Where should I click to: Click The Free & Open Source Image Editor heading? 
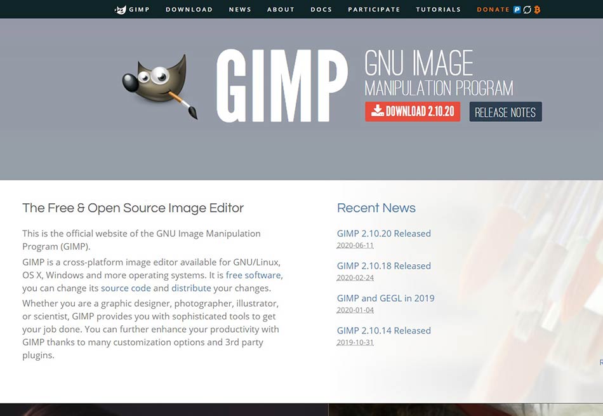[133, 208]
